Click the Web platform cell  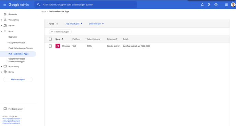(74, 46)
